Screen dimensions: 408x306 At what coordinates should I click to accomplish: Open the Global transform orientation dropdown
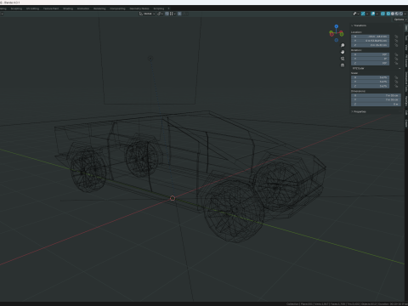(147, 14)
